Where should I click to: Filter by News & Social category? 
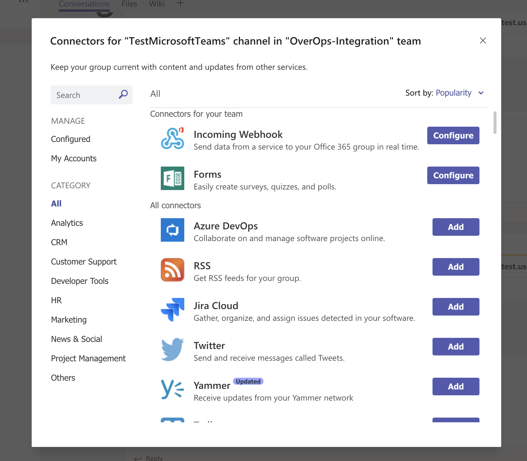coord(77,339)
